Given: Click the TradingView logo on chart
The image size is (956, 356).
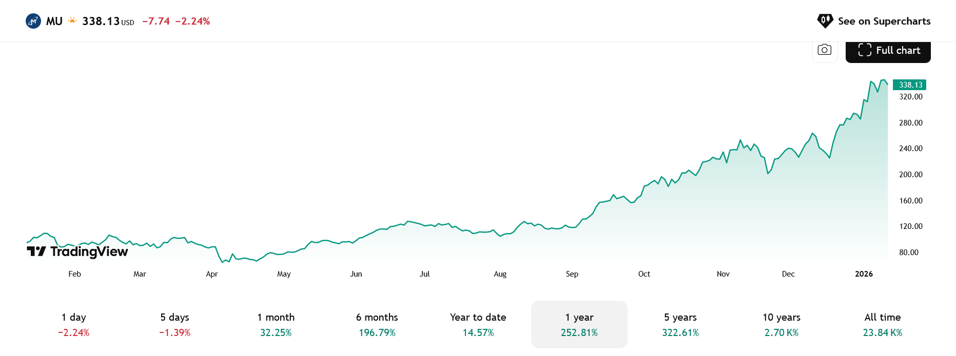Looking at the screenshot, I should coord(77,252).
